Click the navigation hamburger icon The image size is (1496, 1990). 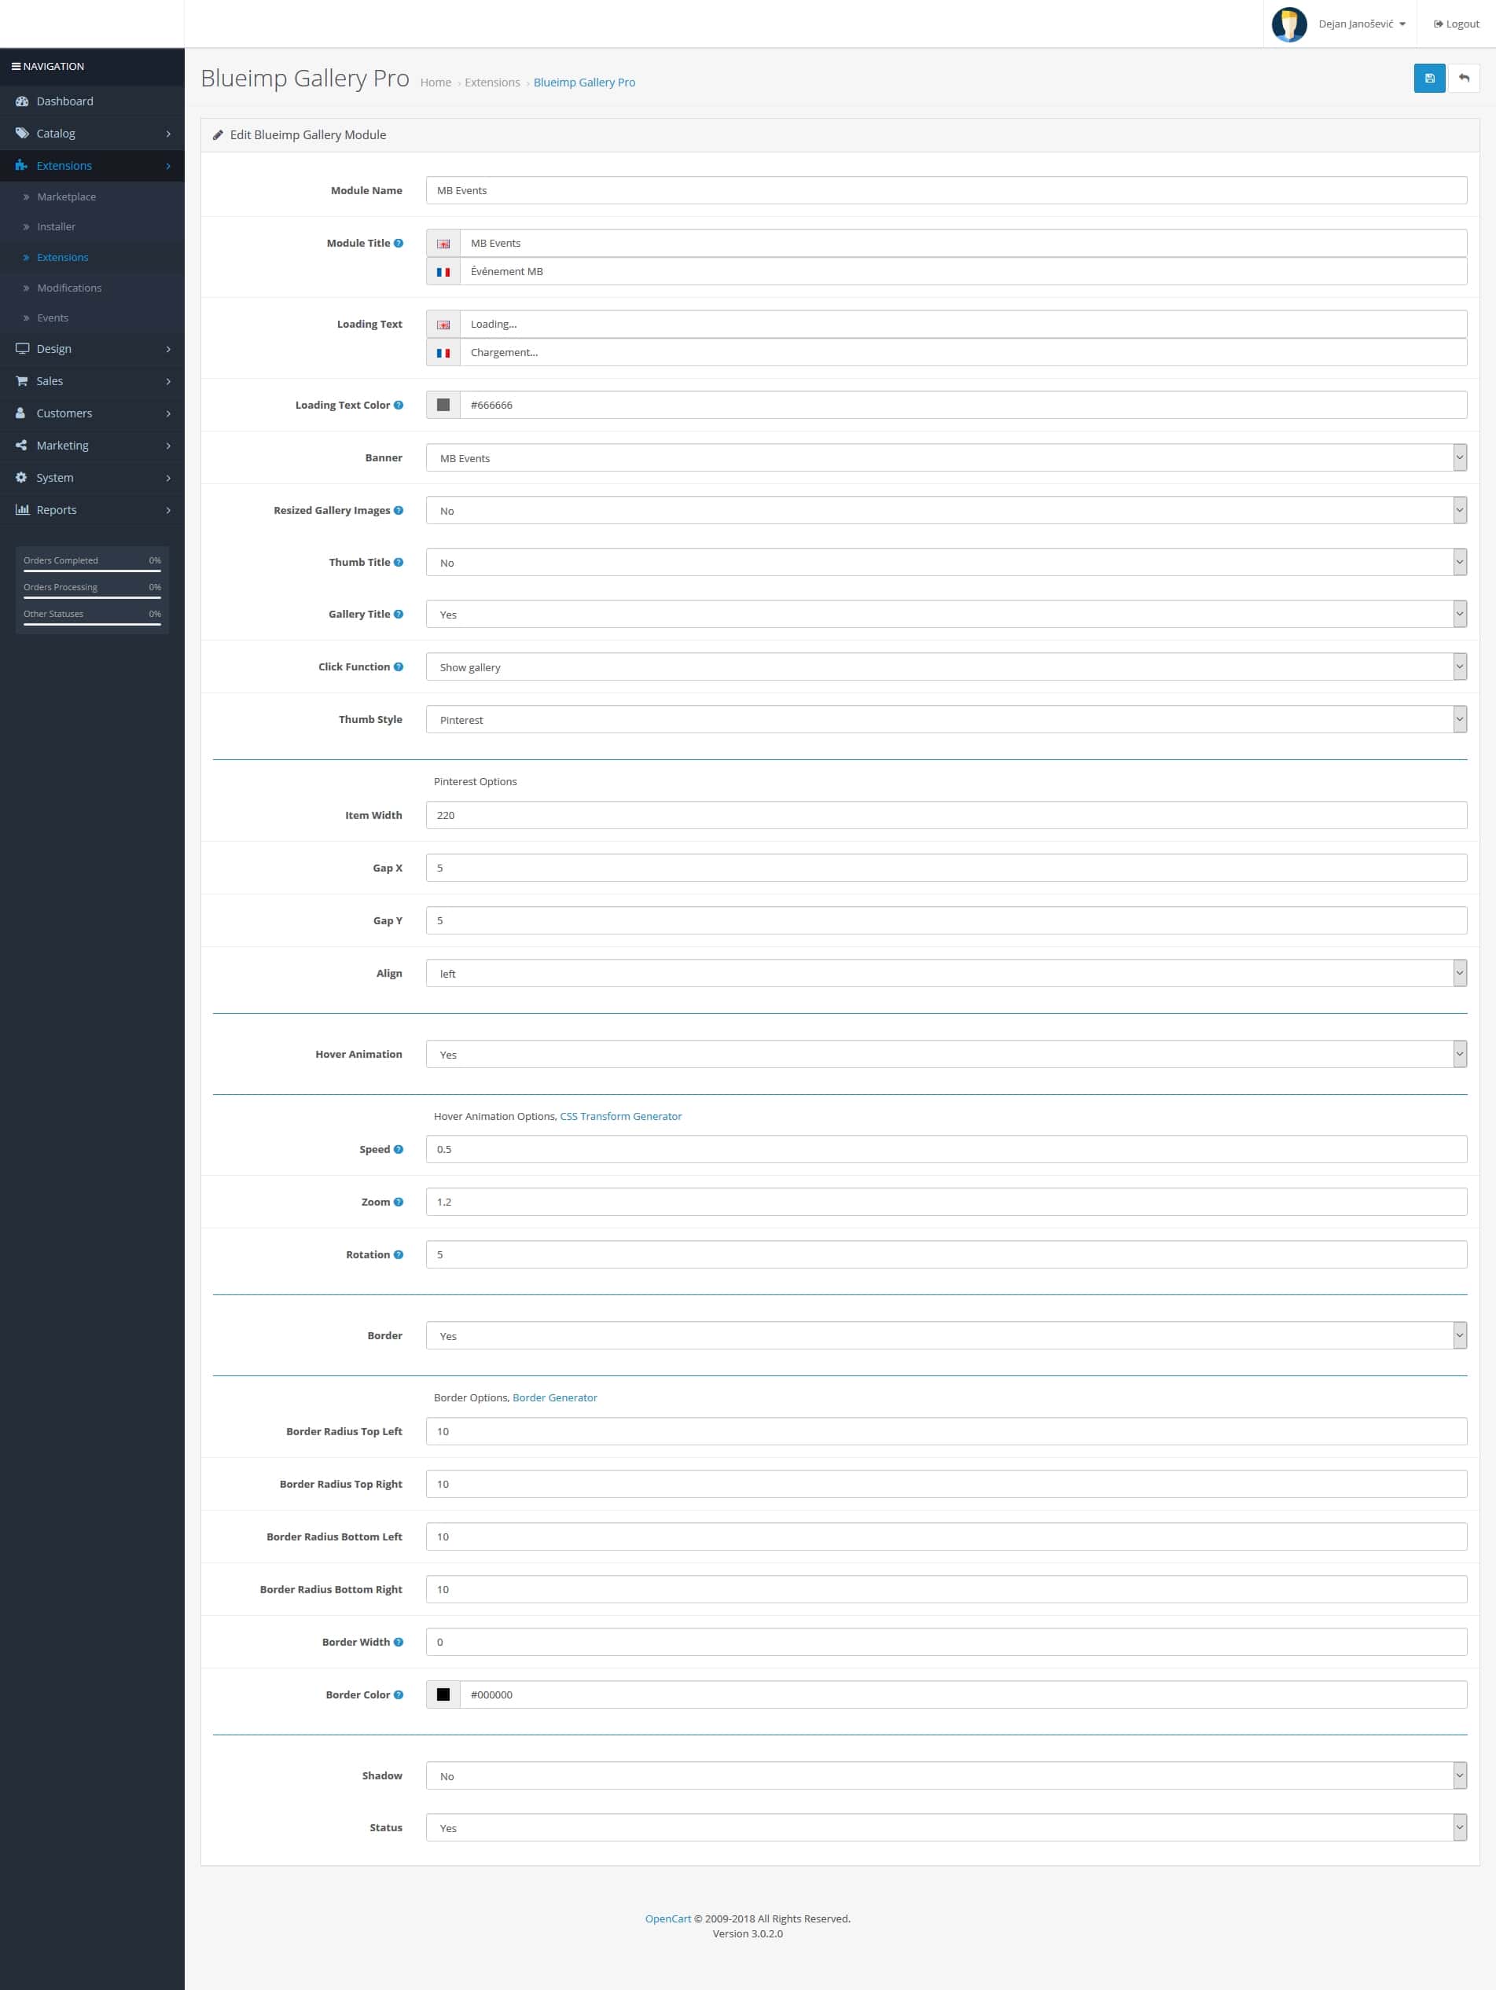(17, 67)
